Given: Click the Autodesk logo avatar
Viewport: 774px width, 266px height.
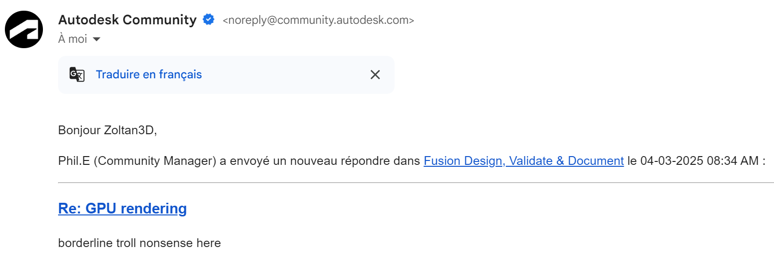Looking at the screenshot, I should coord(24,29).
